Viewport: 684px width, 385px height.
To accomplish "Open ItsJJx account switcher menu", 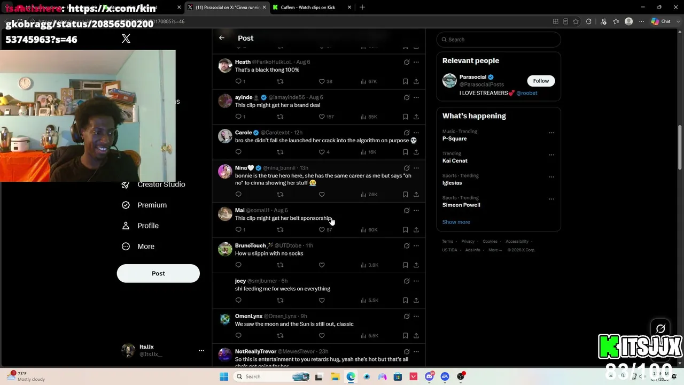I will (201, 351).
